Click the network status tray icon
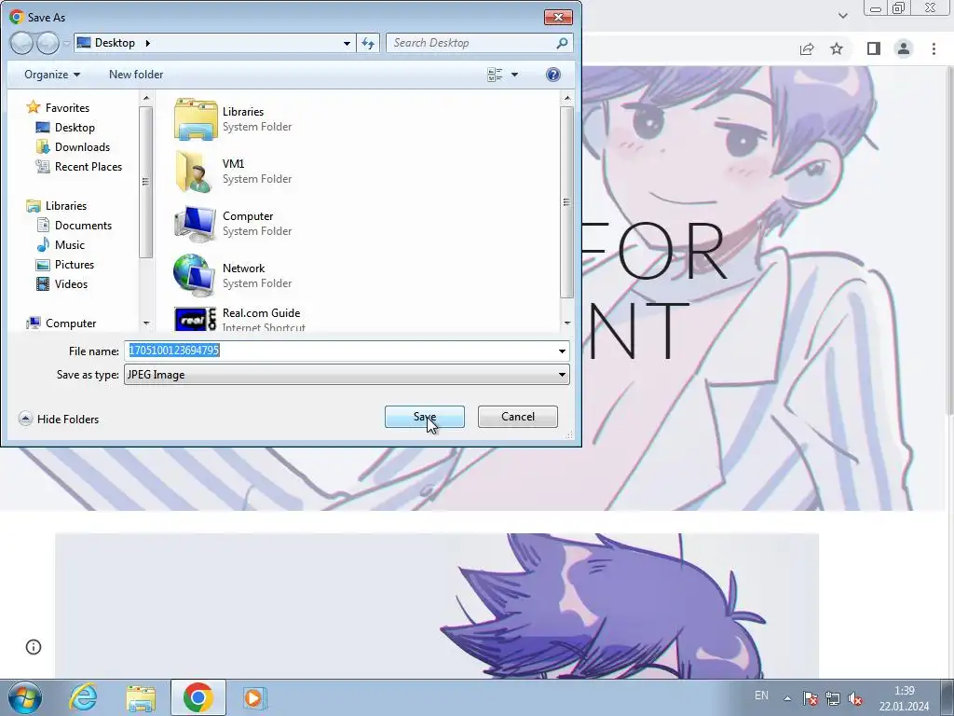 tap(833, 698)
